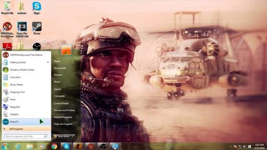Screen dimensions: 267x150
Task: Open Sticky Notes from the Start menu
Action: (26, 85)
